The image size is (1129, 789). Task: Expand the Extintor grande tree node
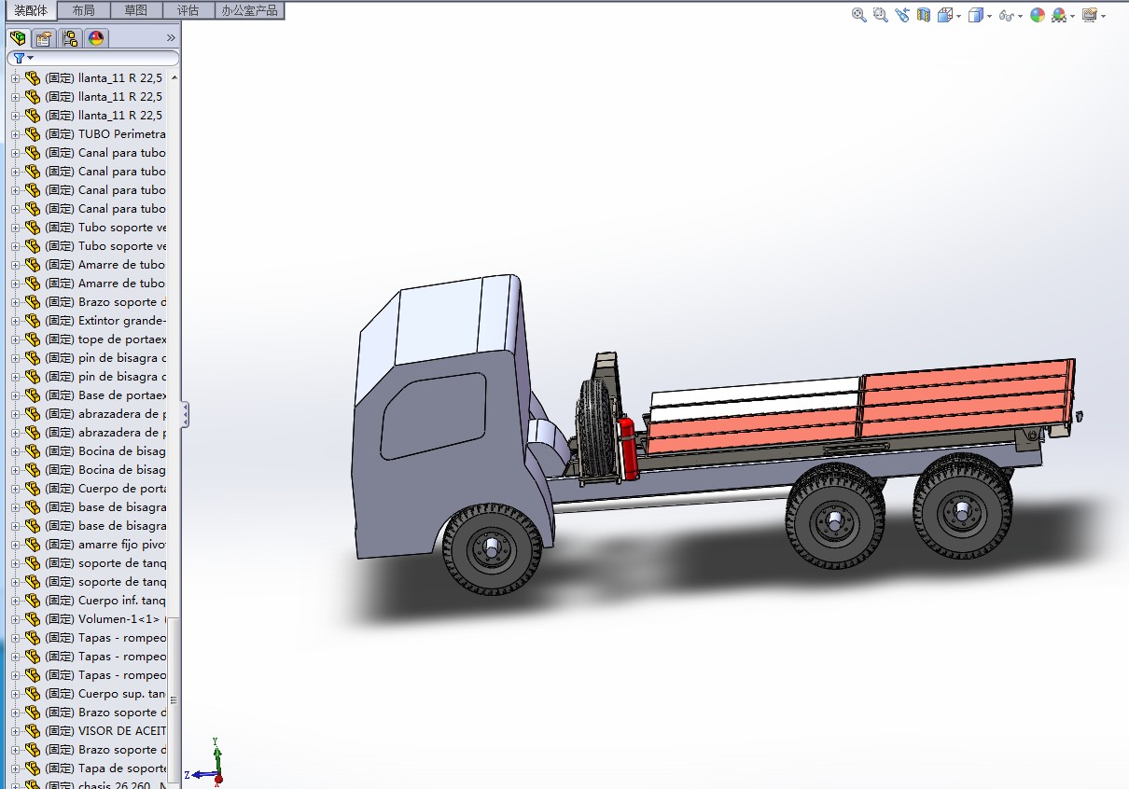(x=15, y=321)
